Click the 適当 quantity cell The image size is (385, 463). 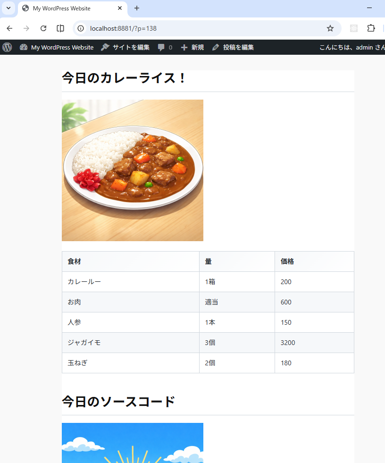tap(237, 302)
